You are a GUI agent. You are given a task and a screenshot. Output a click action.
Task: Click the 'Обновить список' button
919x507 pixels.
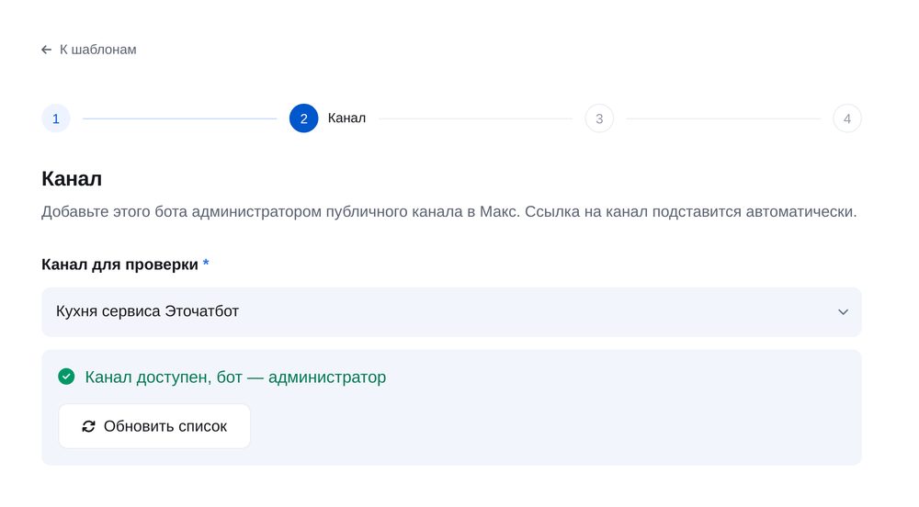coord(154,426)
